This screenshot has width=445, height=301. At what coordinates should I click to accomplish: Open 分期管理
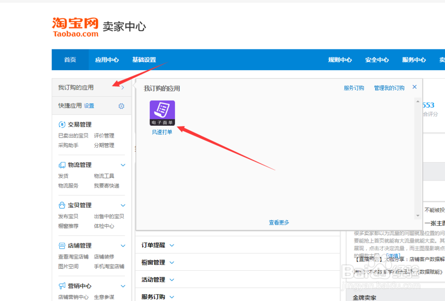(x=104, y=145)
